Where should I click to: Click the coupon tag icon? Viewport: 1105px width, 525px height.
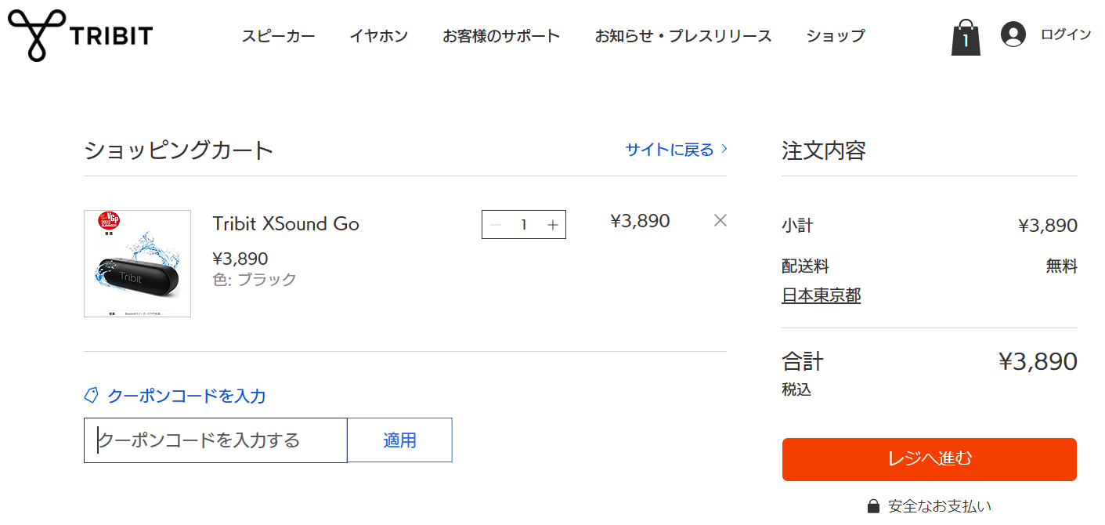coord(91,396)
